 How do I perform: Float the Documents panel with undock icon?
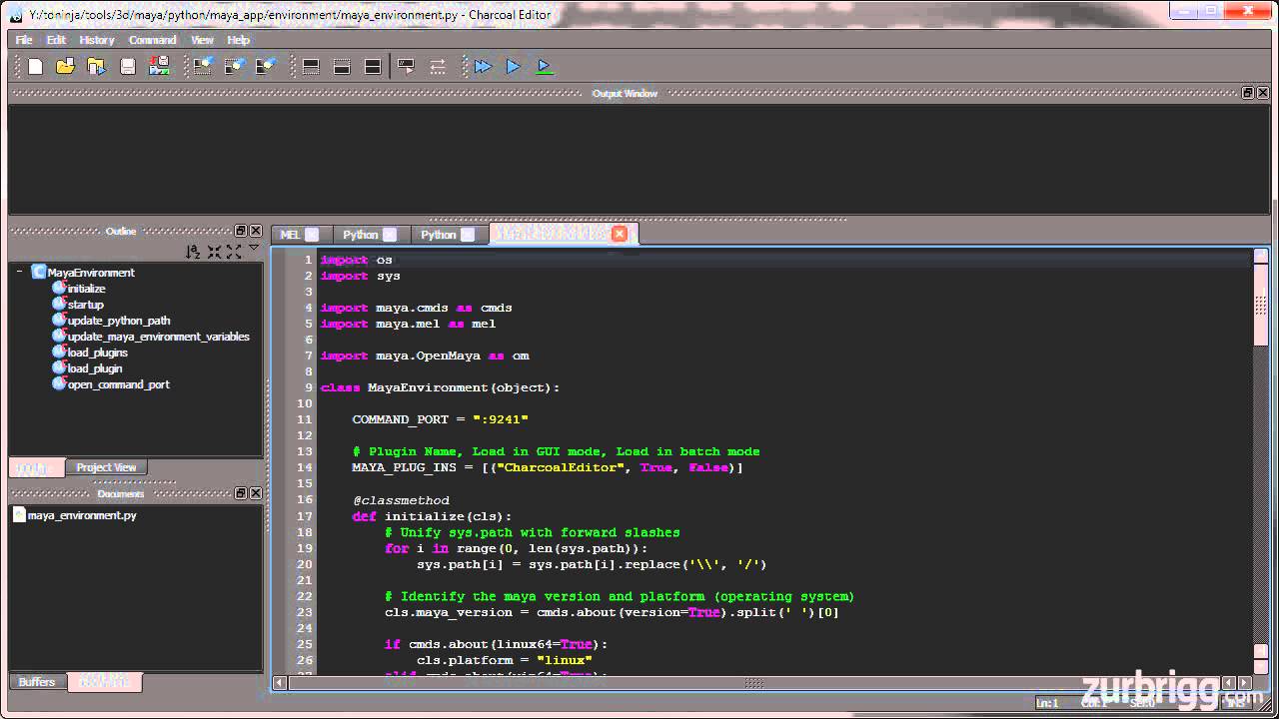click(241, 493)
